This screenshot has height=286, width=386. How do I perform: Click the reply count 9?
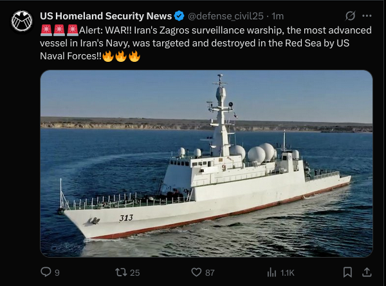[x=57, y=272]
